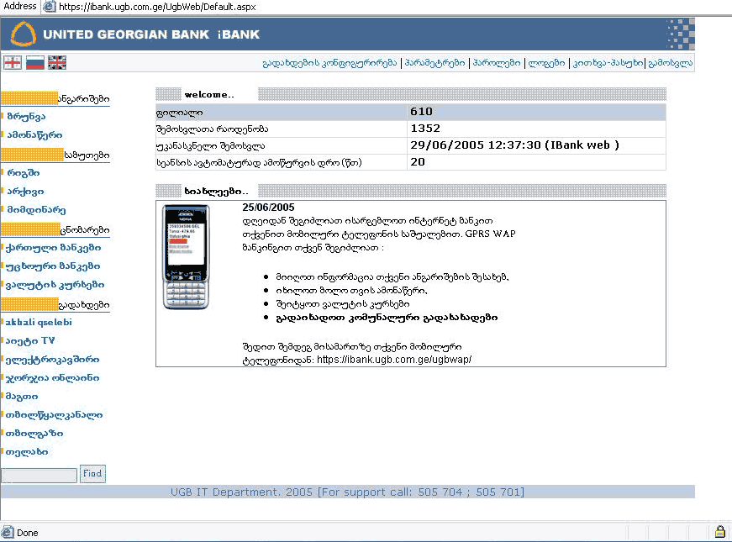The image size is (732, 542).
Task: Click the bold გადაიხადოთ კომუნალური გადასახადები bullet
Action: 387,318
